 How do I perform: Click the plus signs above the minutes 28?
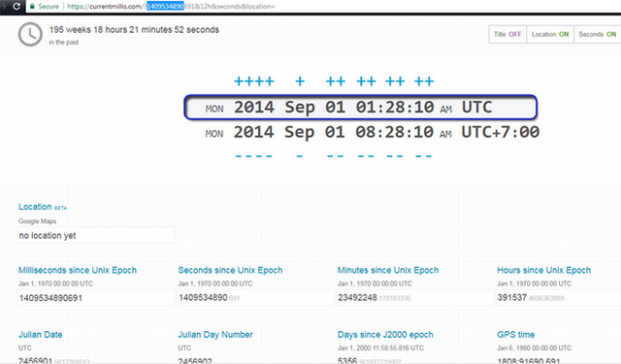pos(395,82)
